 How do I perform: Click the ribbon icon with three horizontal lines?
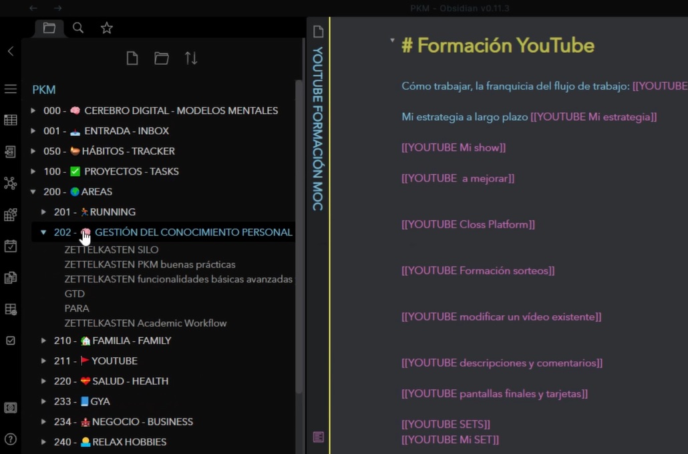pos(11,89)
